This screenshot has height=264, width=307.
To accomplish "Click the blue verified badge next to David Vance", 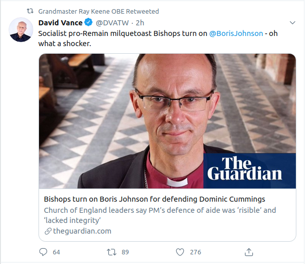I will (88, 22).
